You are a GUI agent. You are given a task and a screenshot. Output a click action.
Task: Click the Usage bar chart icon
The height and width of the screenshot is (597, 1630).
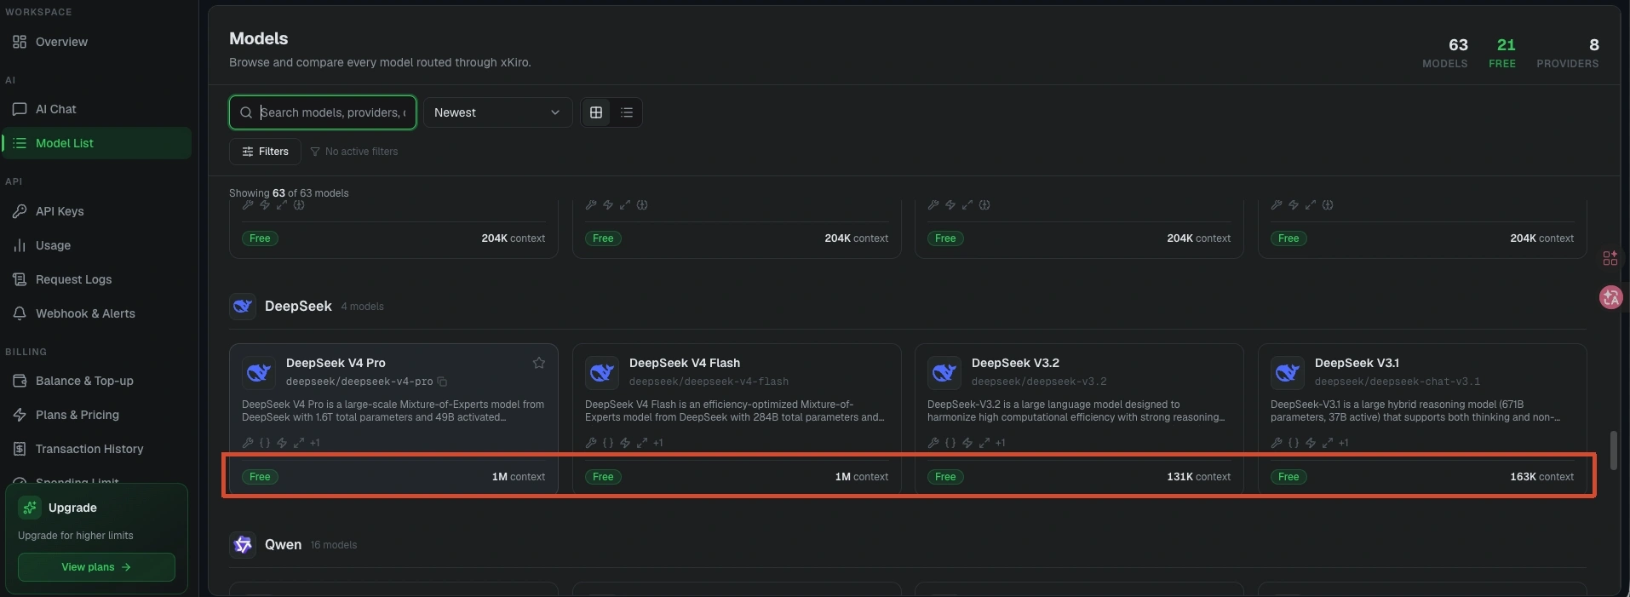pos(20,245)
